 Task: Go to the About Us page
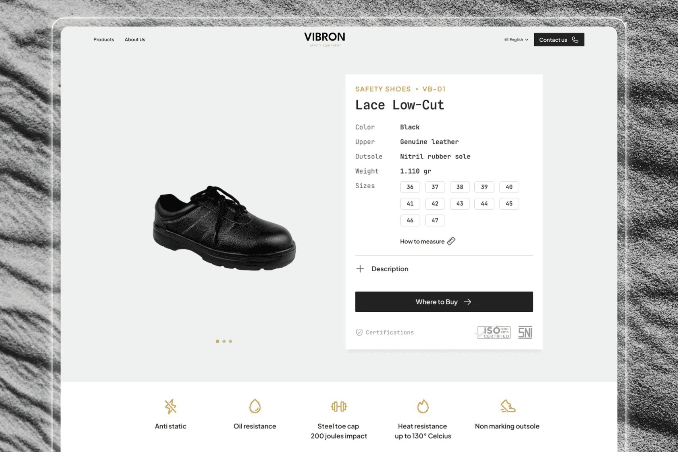(135, 39)
